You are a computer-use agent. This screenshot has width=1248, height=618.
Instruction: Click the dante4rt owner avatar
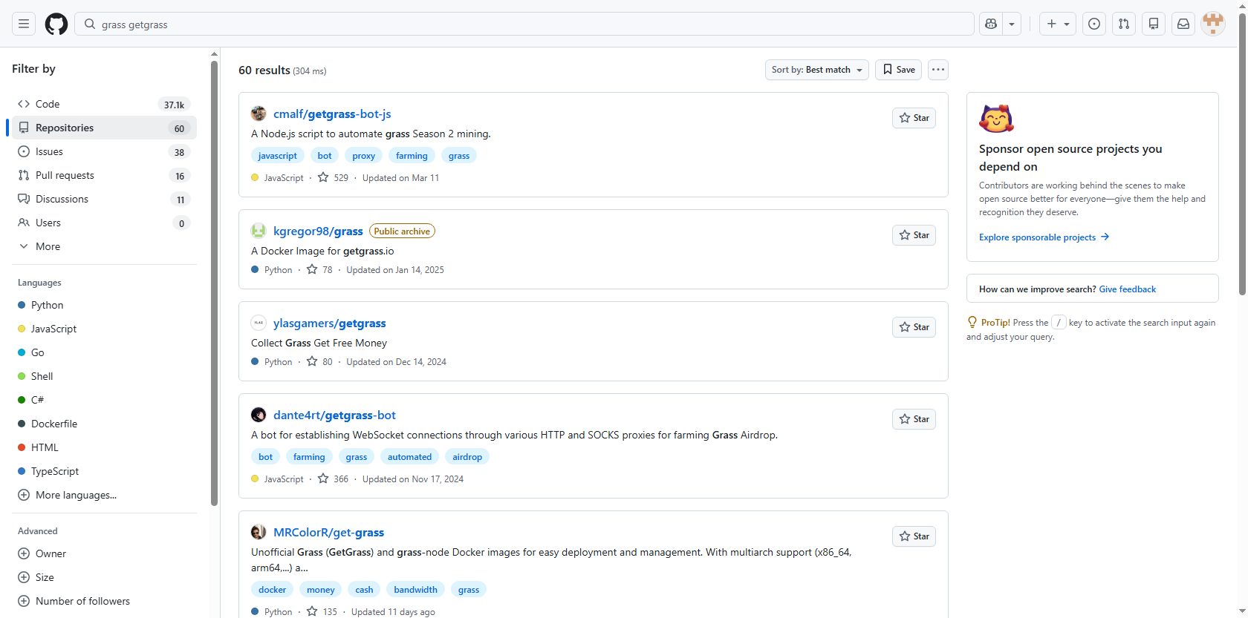(259, 415)
